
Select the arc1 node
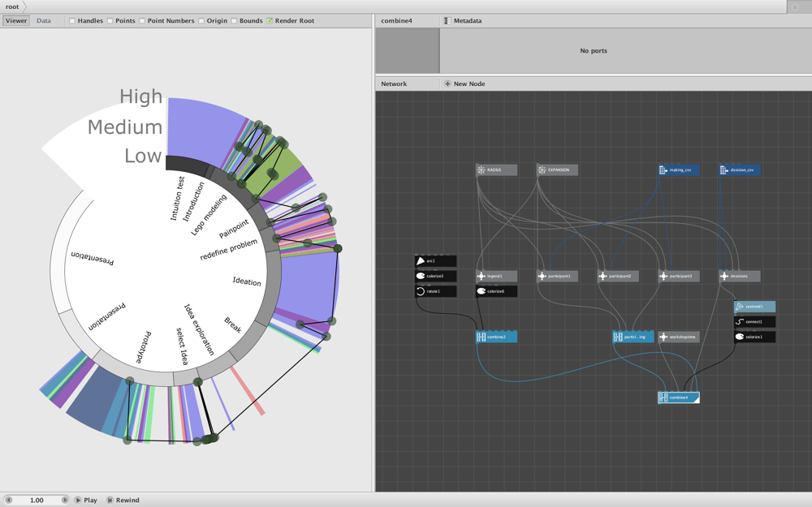click(x=435, y=260)
